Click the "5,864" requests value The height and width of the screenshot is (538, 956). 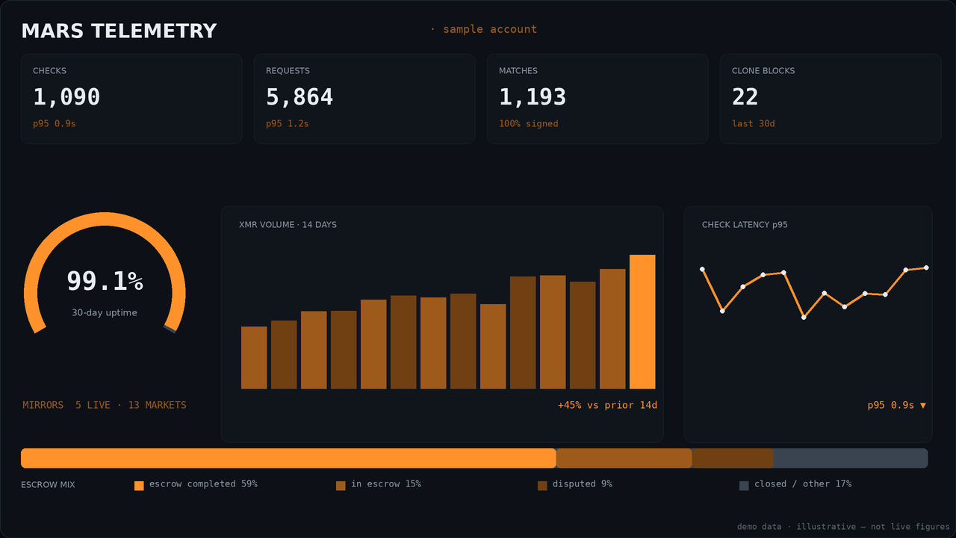click(299, 97)
